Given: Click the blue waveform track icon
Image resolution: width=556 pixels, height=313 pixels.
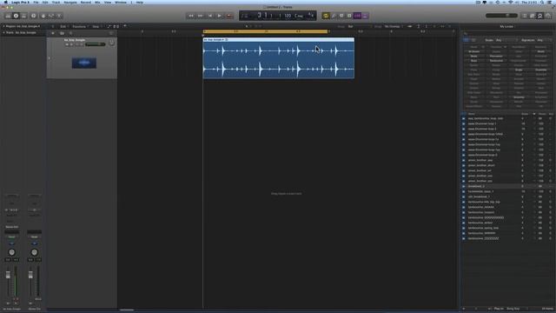Looking at the screenshot, I should [x=84, y=63].
